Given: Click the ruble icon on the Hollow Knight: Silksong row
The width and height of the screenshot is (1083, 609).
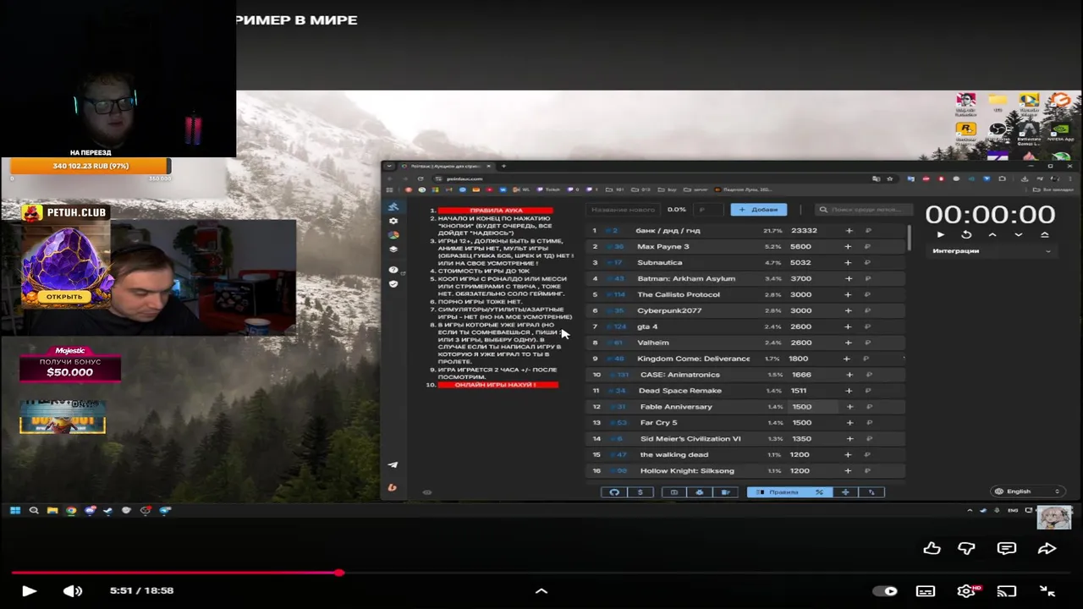Looking at the screenshot, I should pos(867,471).
